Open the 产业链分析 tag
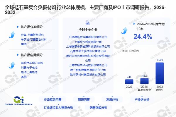176x117 pixels. pyautogui.click(x=142, y=99)
